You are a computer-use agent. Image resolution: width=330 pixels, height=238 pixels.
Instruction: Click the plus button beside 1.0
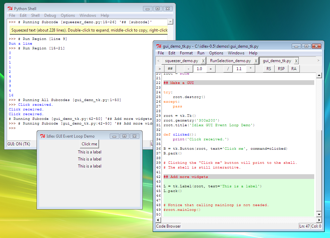coord(210,69)
